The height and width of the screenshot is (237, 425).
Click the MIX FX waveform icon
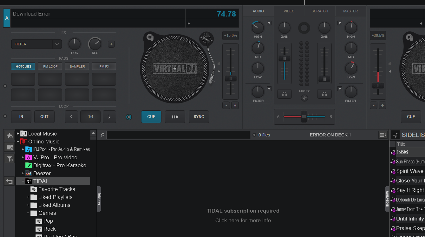[304, 98]
